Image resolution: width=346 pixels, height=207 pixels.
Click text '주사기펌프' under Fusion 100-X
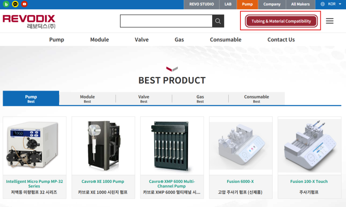coord(309,192)
